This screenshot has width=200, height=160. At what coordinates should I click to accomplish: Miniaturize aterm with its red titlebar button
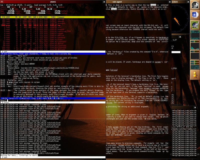coord(2,2)
